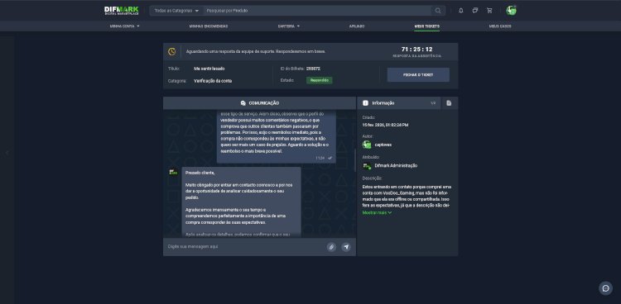Expand the Carteira menu
The width and height of the screenshot is (621, 304).
(289, 26)
